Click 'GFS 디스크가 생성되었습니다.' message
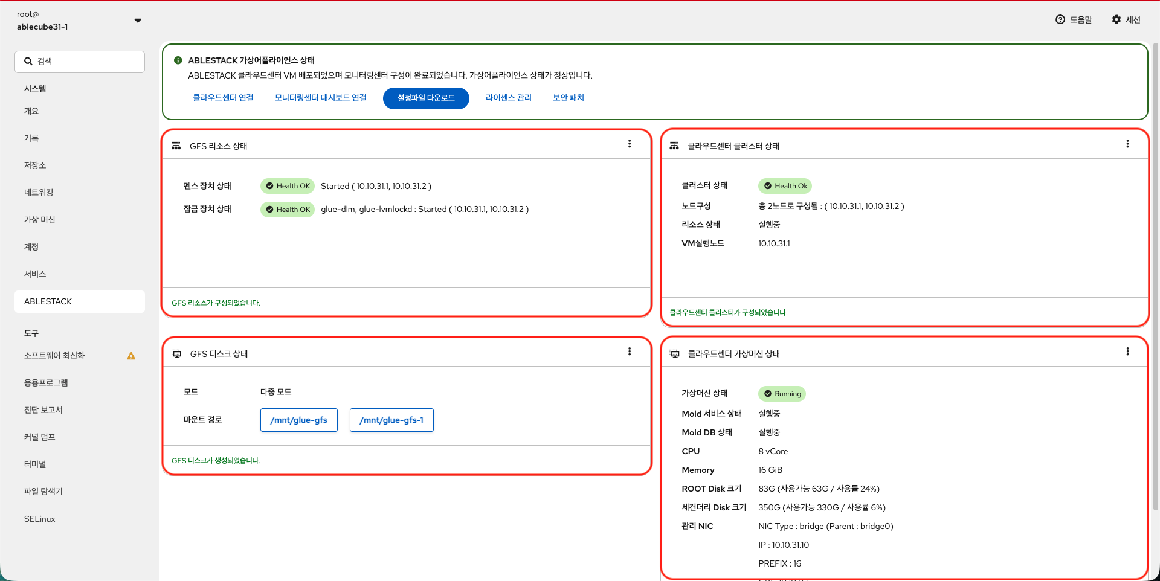This screenshot has width=1160, height=581. (216, 461)
